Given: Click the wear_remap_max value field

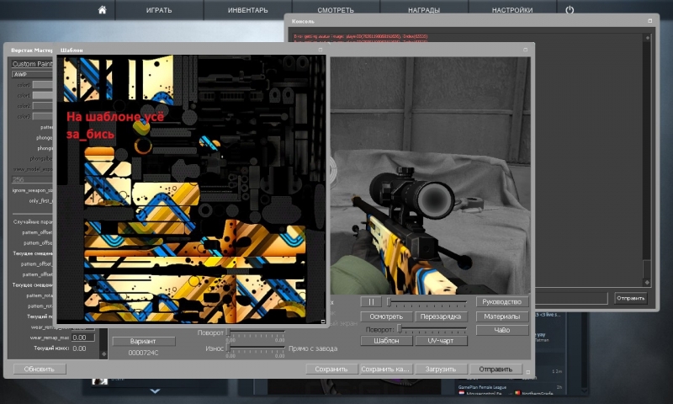Looking at the screenshot, I should pyautogui.click(x=82, y=338).
